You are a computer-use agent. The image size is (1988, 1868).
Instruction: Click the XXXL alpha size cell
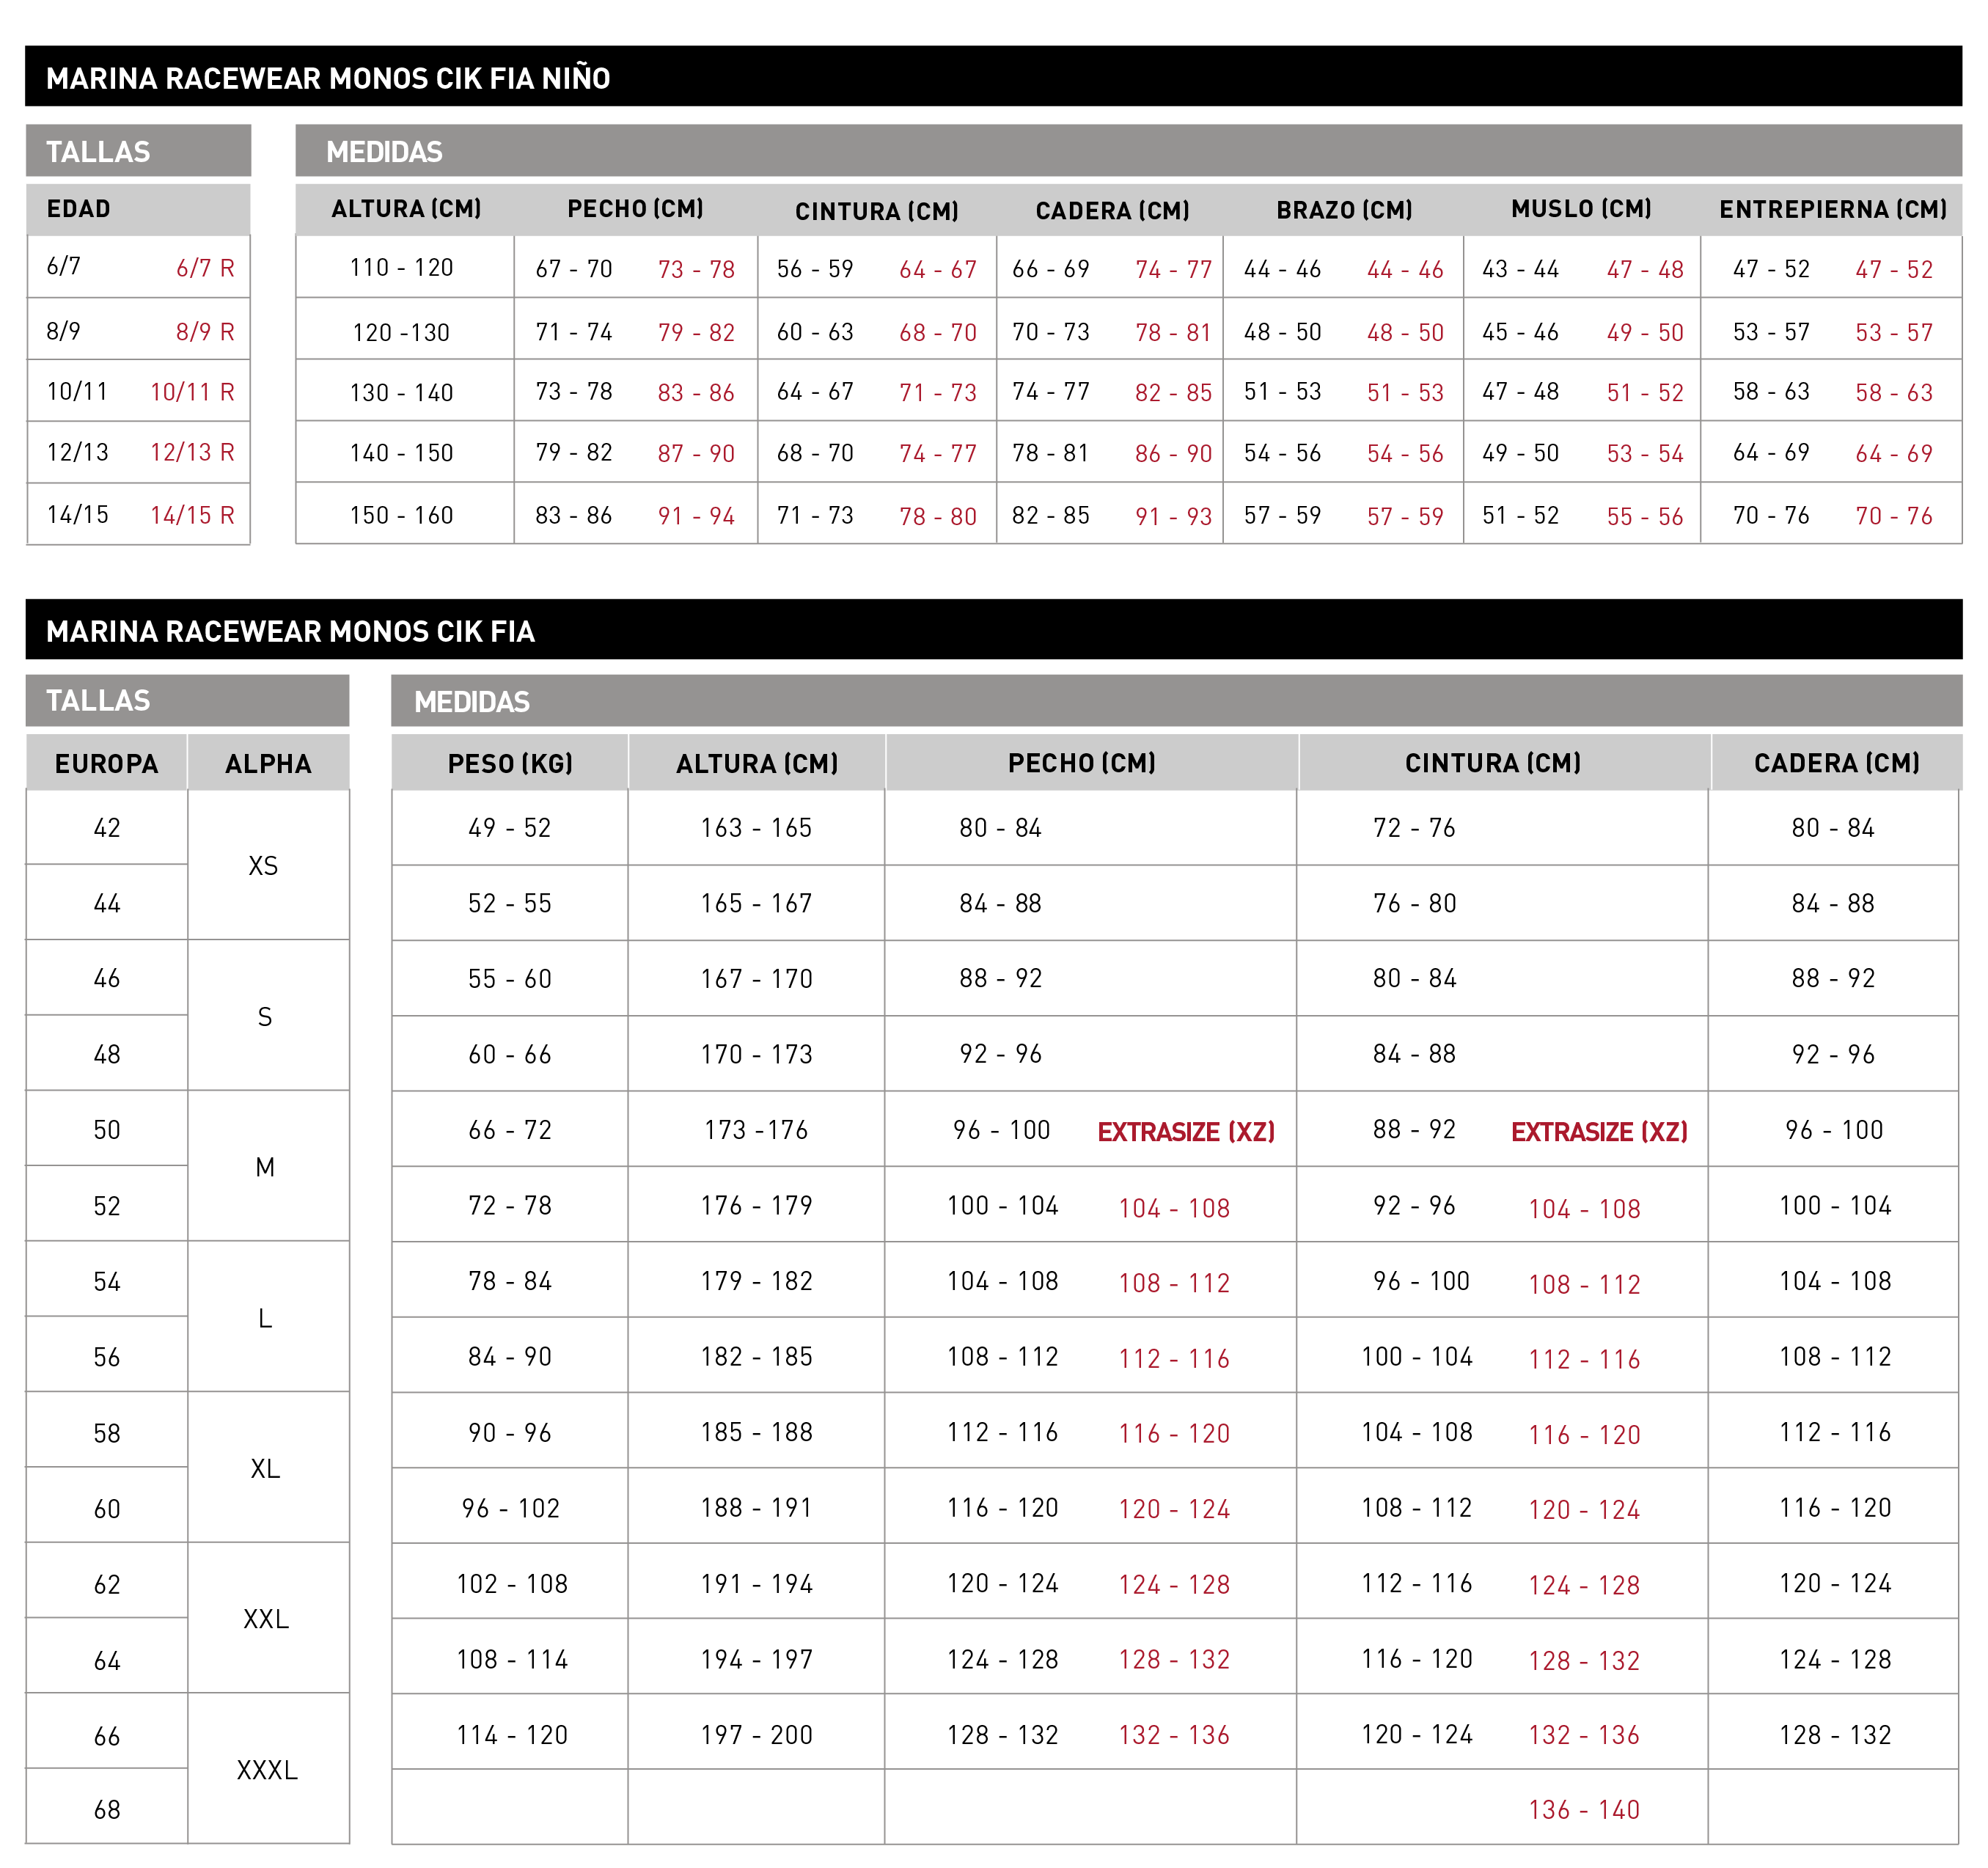point(267,1770)
